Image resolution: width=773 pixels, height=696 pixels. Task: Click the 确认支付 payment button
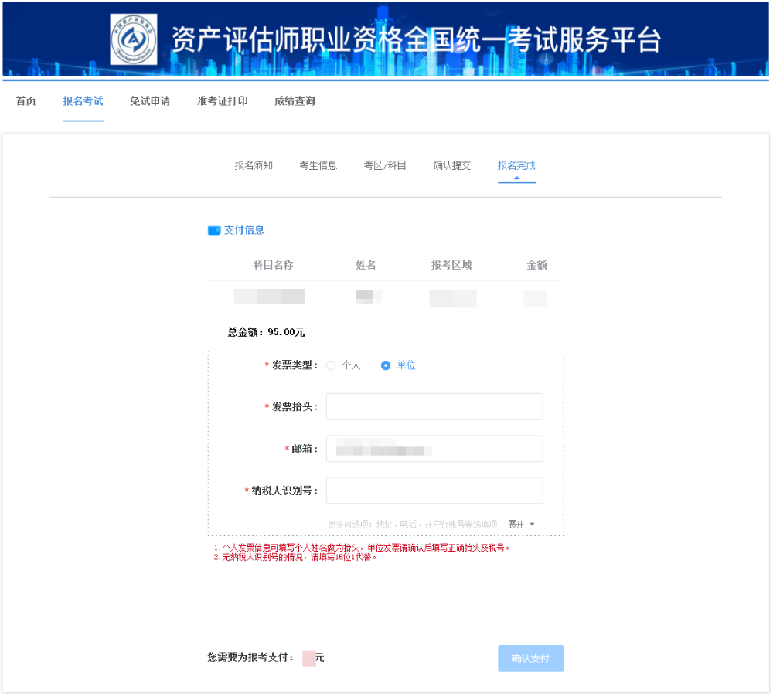(531, 658)
